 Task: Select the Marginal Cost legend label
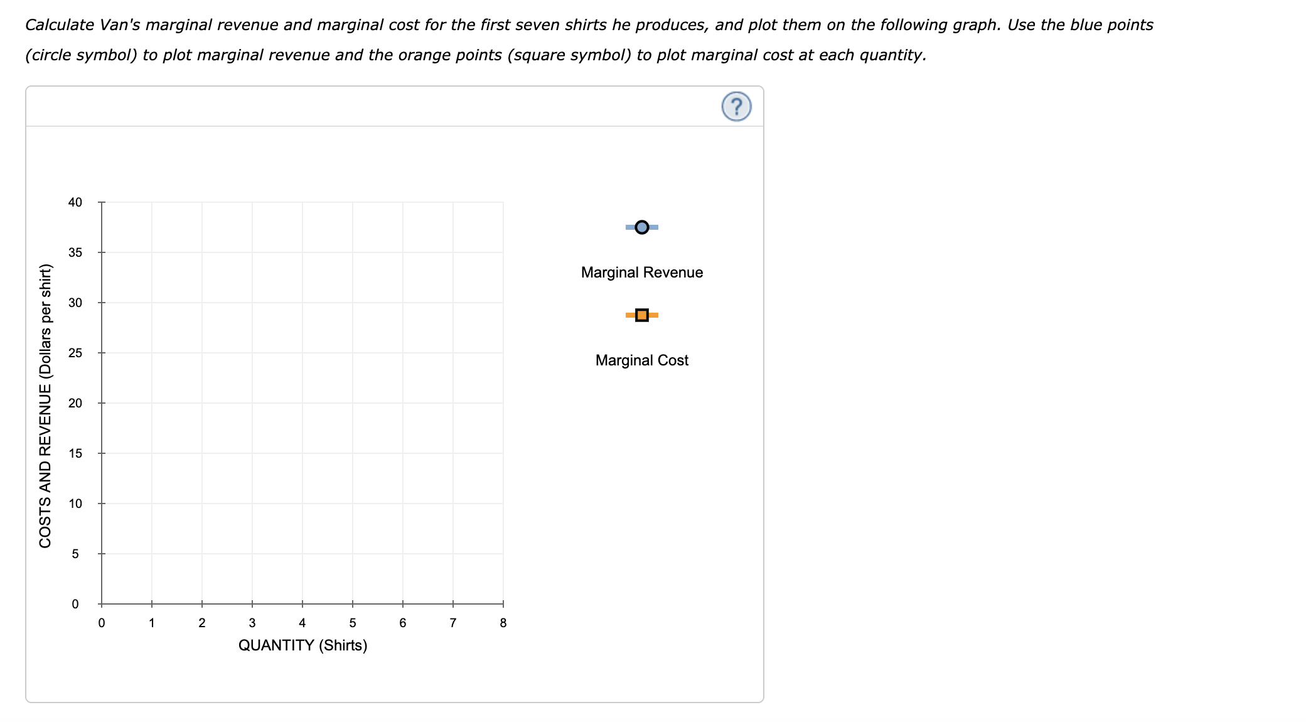click(641, 360)
